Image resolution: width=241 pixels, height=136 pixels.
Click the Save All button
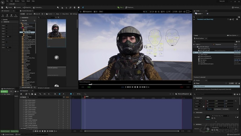click(x=37, y=14)
